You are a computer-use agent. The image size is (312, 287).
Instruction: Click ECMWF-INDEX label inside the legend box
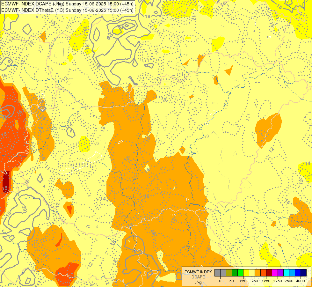[x=198, y=272]
